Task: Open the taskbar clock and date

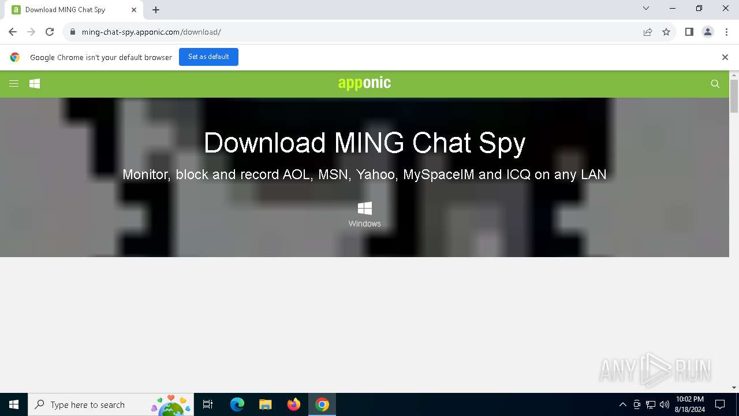Action: [x=689, y=404]
